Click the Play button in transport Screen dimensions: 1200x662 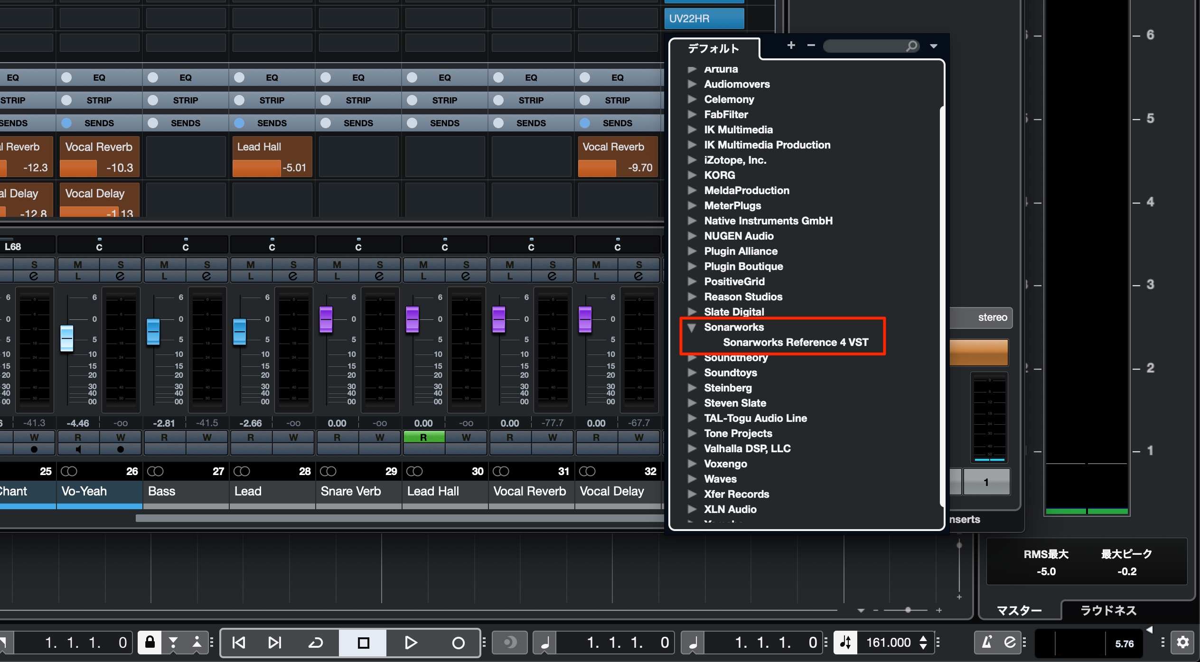coord(411,643)
